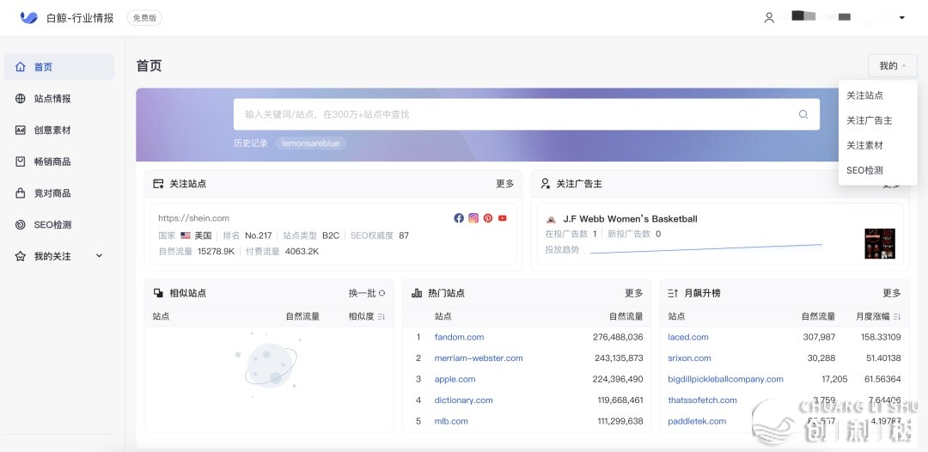928x452 pixels.
Task: Expand the 我的关注 sidebar section
Action: pyautogui.click(x=99, y=256)
